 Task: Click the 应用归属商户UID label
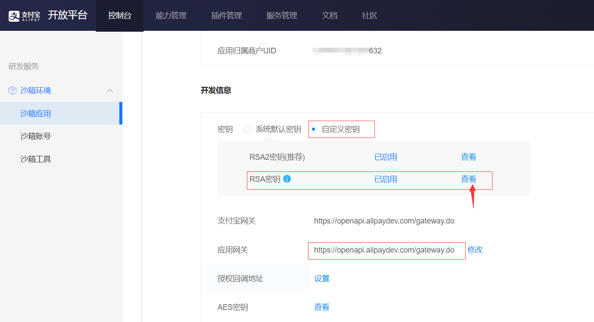pos(247,51)
